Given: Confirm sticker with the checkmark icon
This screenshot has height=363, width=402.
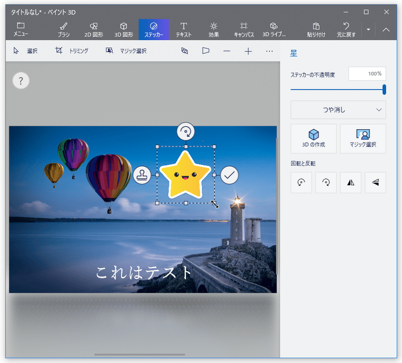Looking at the screenshot, I should coord(229,175).
